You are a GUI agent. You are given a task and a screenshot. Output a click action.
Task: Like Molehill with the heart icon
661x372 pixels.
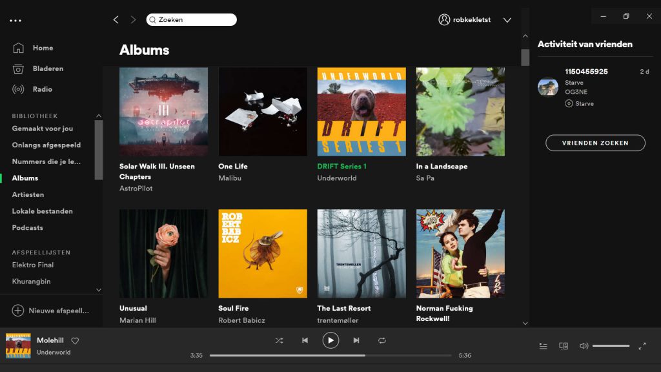coord(75,340)
